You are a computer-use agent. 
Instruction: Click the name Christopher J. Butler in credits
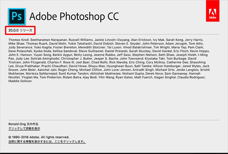76,59
